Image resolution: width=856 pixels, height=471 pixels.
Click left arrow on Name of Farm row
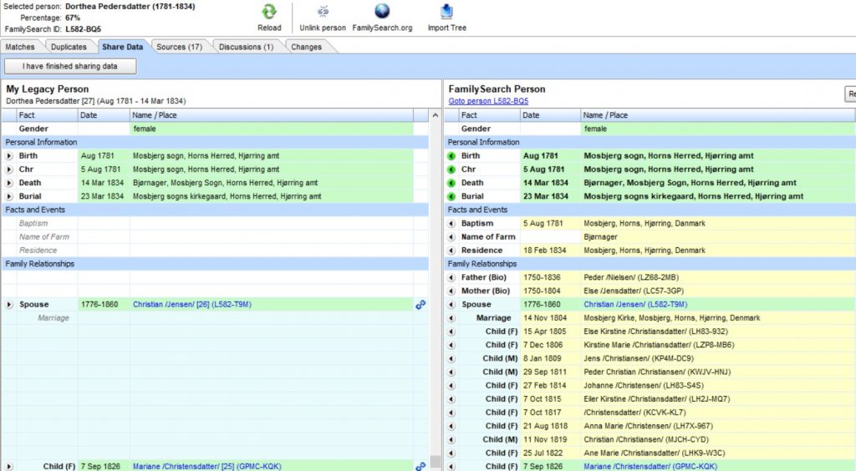[x=451, y=237]
